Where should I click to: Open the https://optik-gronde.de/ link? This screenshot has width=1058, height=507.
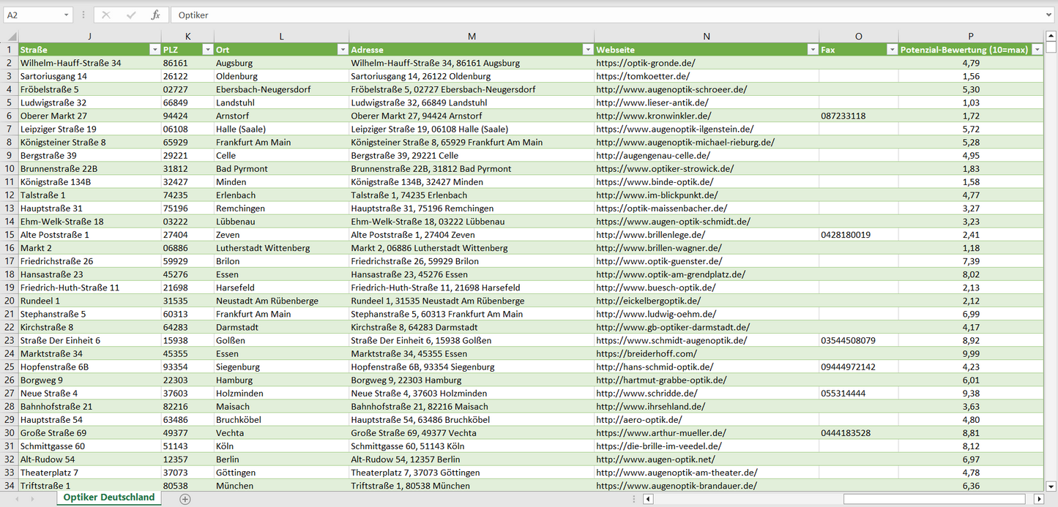(646, 63)
